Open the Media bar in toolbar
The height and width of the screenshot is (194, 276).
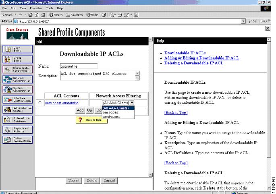(x=92, y=15)
